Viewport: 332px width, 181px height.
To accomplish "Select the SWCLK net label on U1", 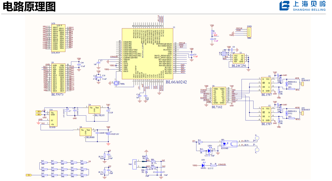I will (182, 43).
